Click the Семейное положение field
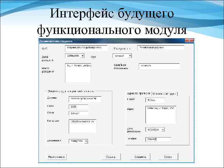The image size is (224, 168). [x=159, y=67]
